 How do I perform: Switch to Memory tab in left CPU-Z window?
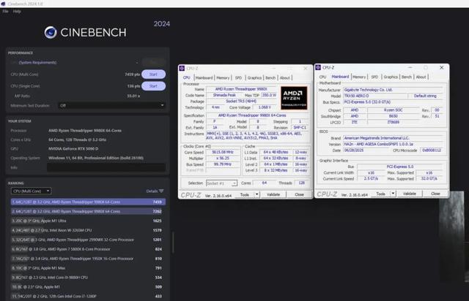[223, 78]
